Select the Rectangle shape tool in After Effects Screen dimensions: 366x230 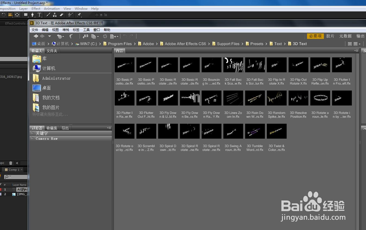point(26,15)
